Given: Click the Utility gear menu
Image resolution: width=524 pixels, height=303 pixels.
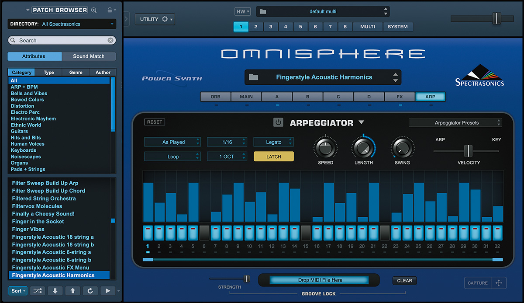Looking at the screenshot, I should [155, 19].
